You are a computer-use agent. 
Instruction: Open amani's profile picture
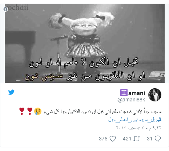click(x=155, y=95)
